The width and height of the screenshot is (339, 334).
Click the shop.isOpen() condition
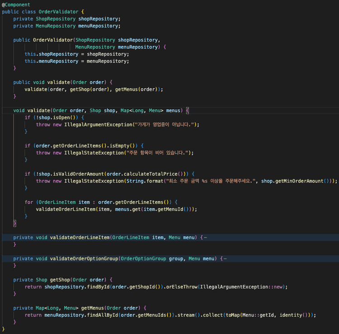click(x=57, y=118)
